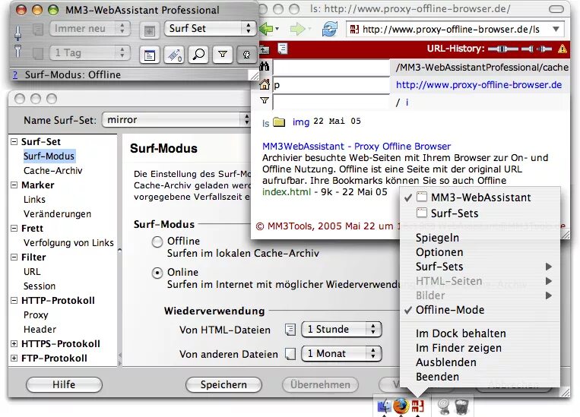Viewport: 580px width, 417px height.
Task: Click the binoculars search input field
Action: point(331,68)
